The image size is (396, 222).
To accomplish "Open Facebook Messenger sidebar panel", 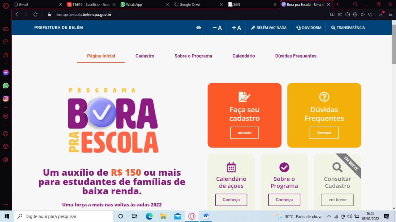I will pyautogui.click(x=6, y=72).
